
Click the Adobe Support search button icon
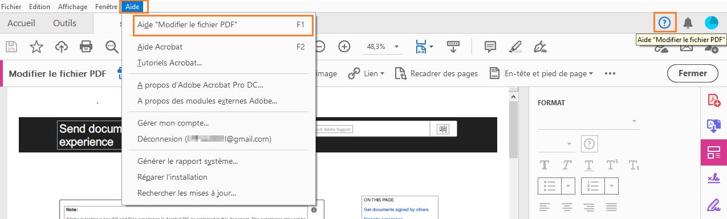(443, 129)
